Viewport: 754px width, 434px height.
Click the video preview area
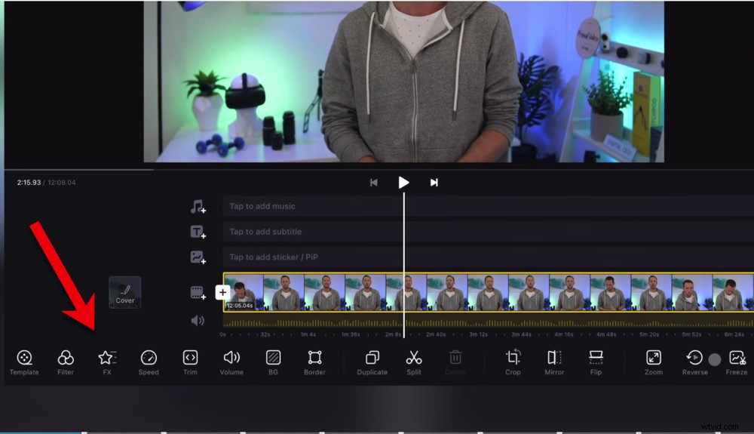click(x=404, y=81)
